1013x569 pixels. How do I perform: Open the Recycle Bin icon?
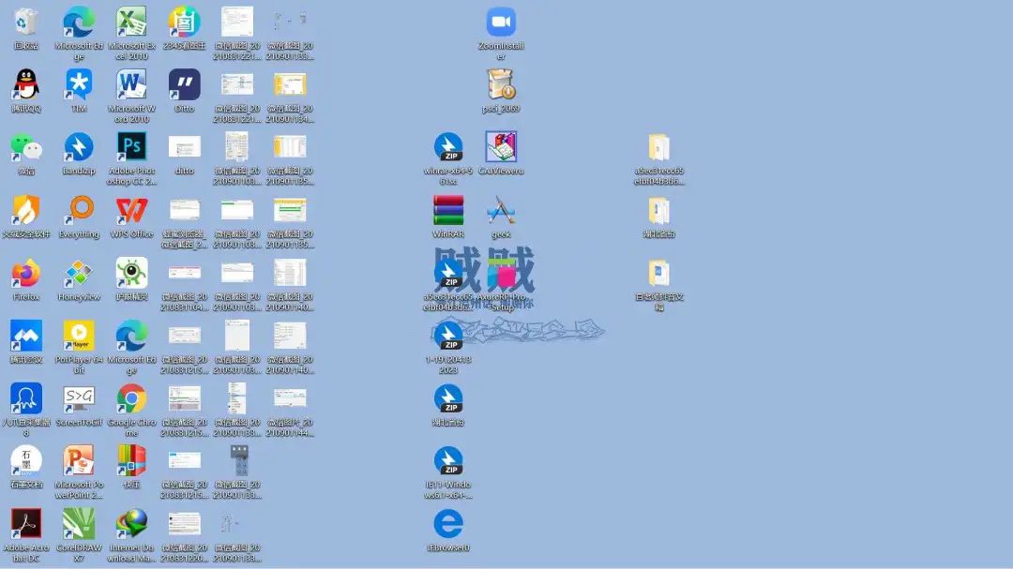(x=26, y=22)
